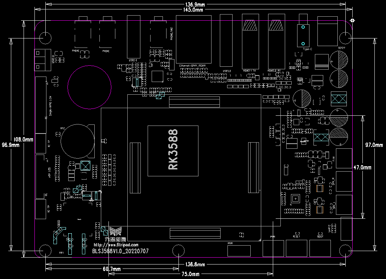
Task: Select the SPK_R speaker connector
Action: click(x=344, y=181)
